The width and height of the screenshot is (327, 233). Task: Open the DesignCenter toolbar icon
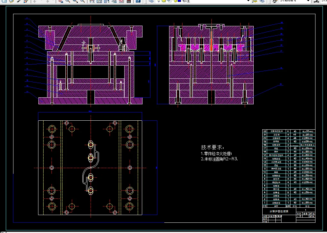tap(99, 1)
